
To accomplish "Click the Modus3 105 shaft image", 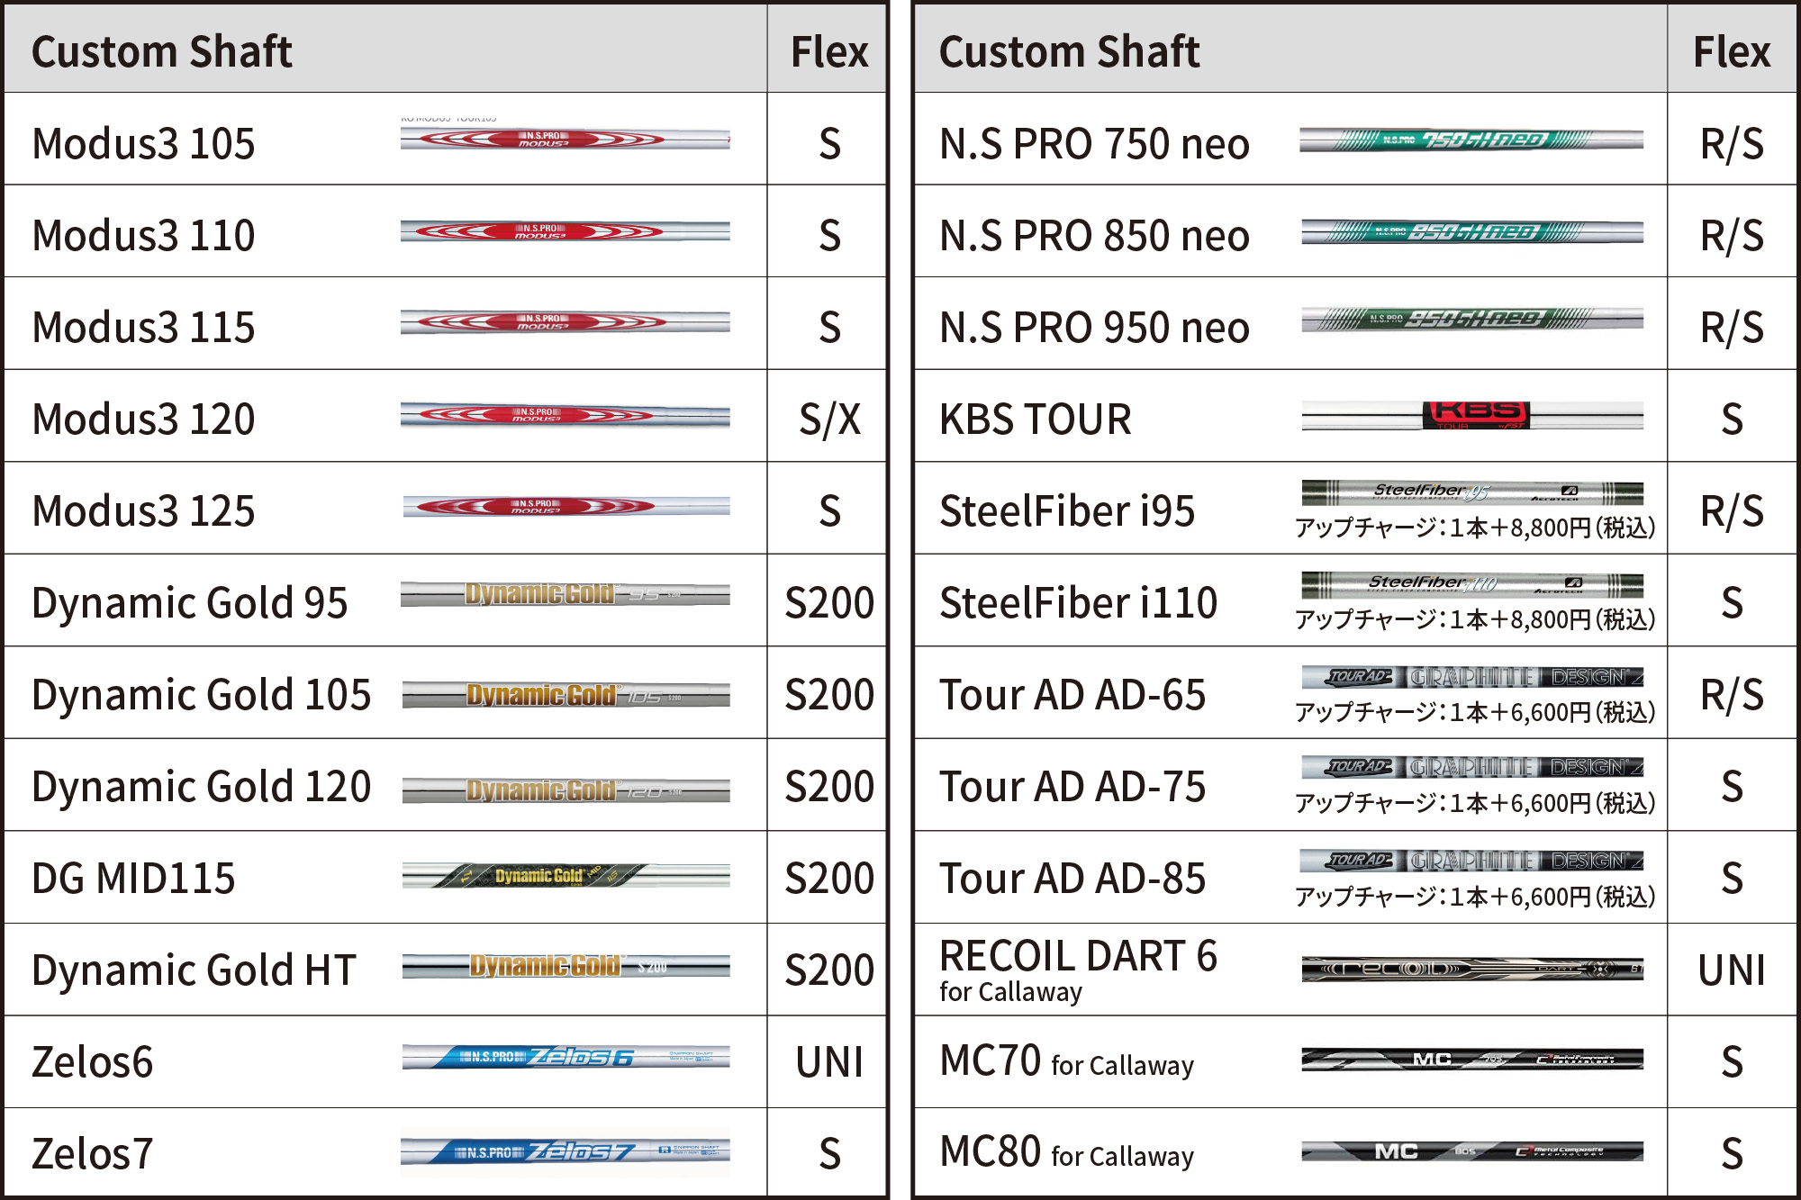I will (565, 140).
